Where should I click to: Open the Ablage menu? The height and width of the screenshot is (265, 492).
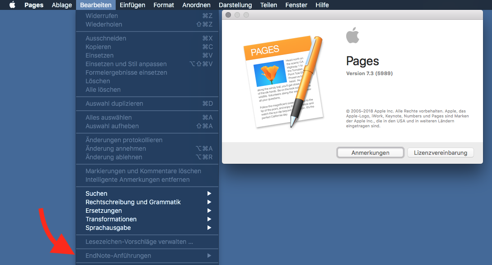62,5
